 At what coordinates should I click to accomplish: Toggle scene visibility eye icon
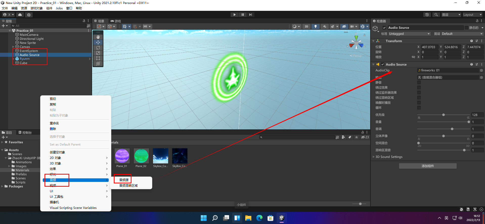[x=344, y=26]
